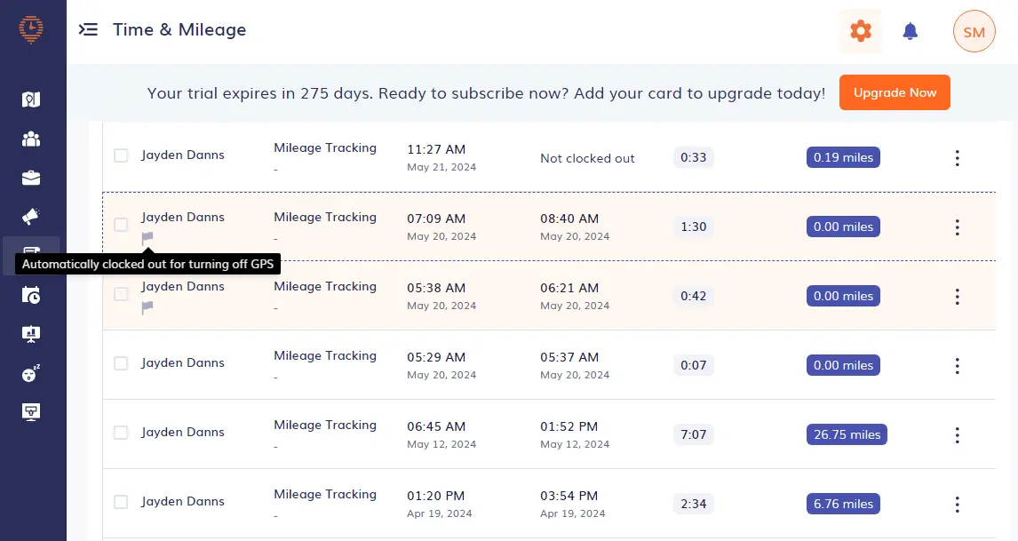1018x541 pixels.
Task: Click the notification bell icon
Action: (910, 31)
